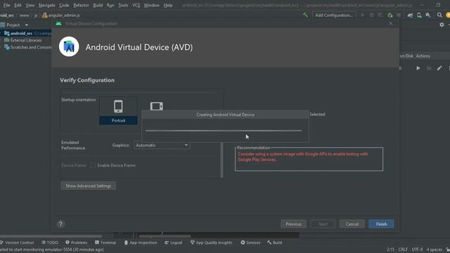
Task: Click the vertical scrollbar in configuration panel
Action: [x=222, y=160]
